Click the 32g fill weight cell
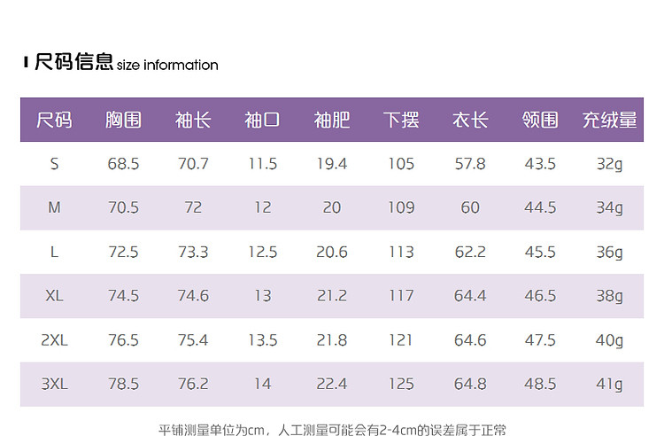The image size is (664, 436). pyautogui.click(x=609, y=164)
